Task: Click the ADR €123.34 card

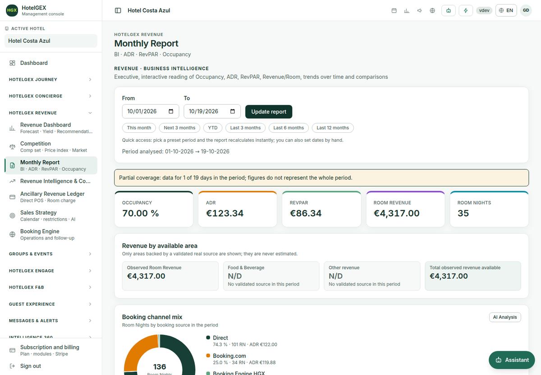Action: (238, 209)
